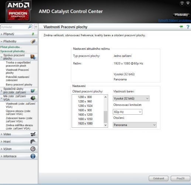
Task: Click the Výkon gauge icon
Action: pyautogui.click(x=33, y=149)
